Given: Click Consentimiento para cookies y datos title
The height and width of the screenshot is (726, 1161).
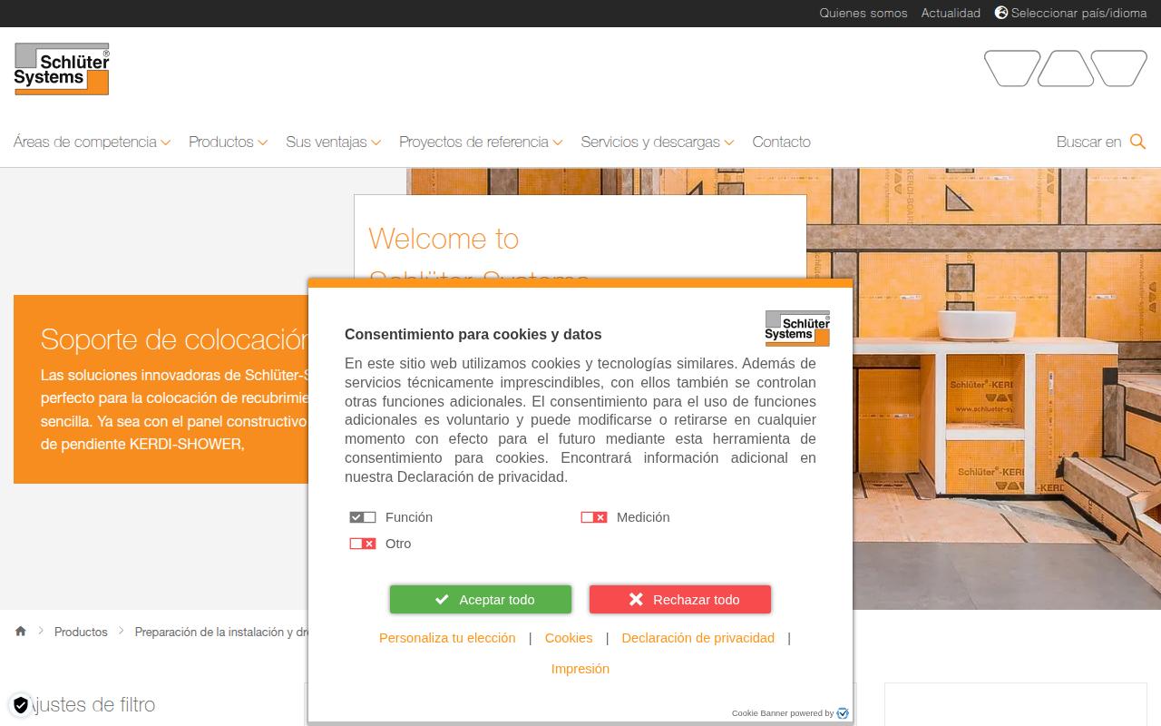Looking at the screenshot, I should click(x=473, y=334).
